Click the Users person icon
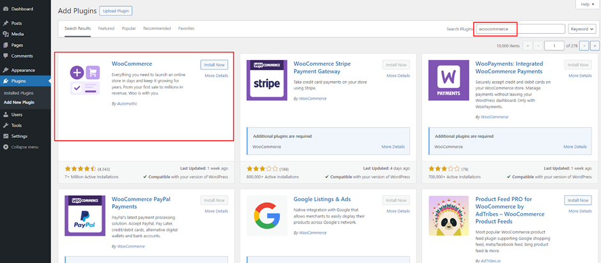Screen dimensions: 601x263 [x=6, y=114]
